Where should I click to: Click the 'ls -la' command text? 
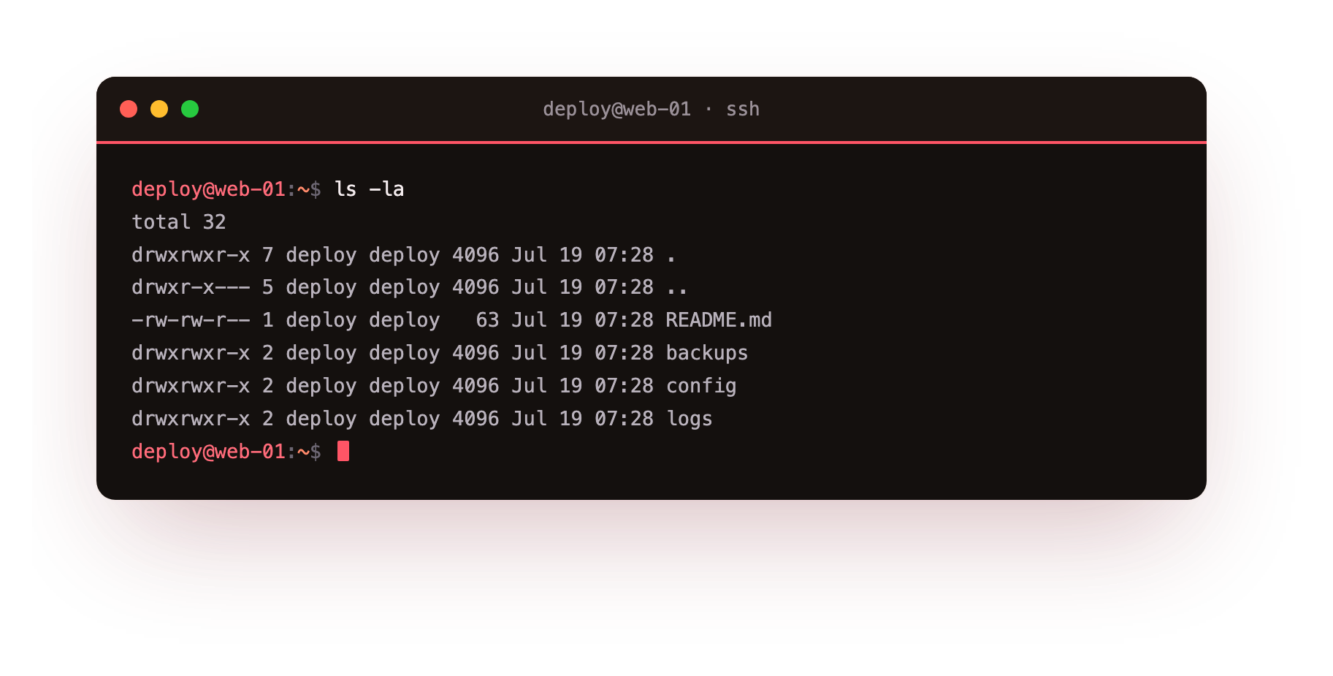pos(369,189)
